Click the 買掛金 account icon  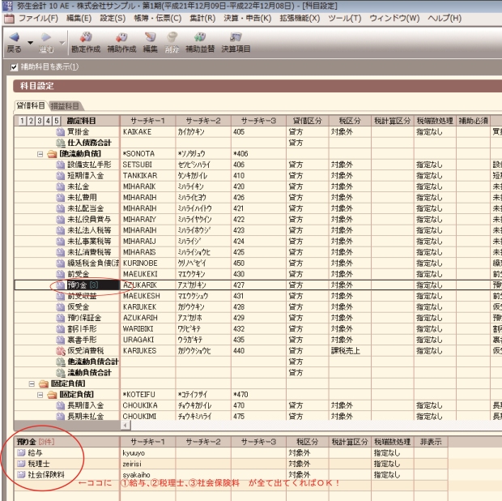coord(60,132)
